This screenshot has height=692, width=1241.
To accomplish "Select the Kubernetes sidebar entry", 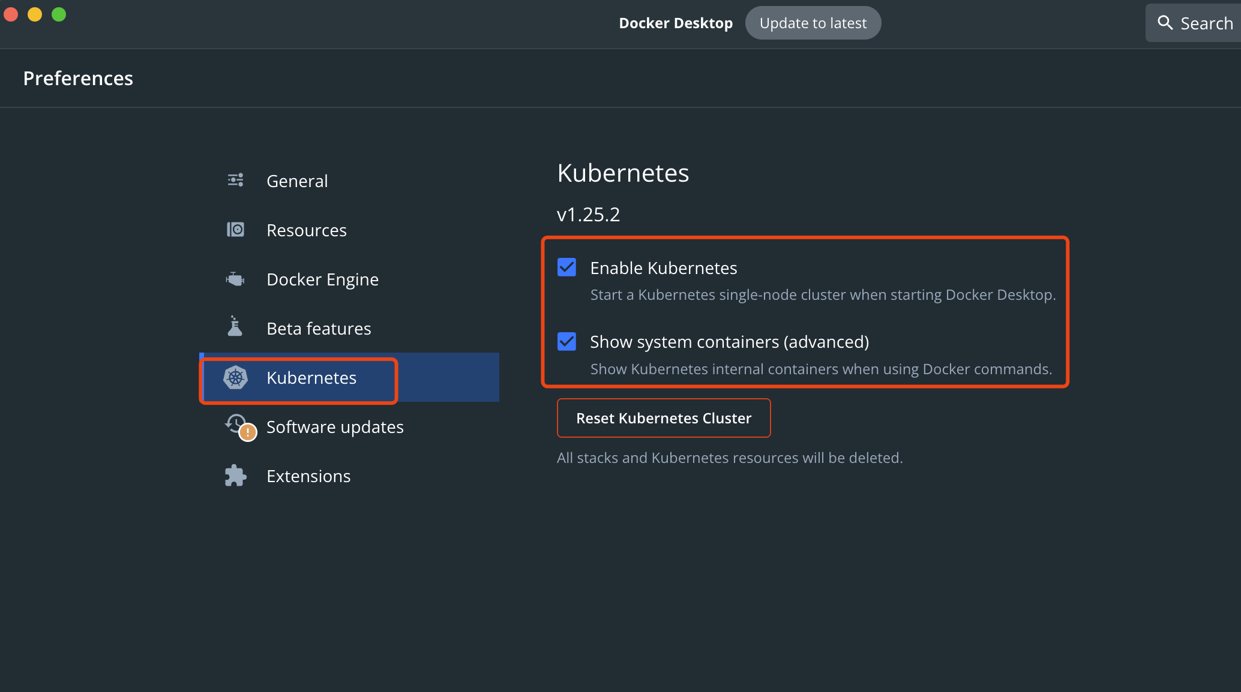I will coord(349,377).
